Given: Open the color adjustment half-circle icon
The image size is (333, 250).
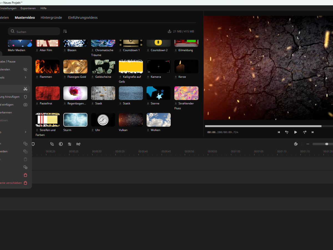Looking at the screenshot, I should [61, 144].
